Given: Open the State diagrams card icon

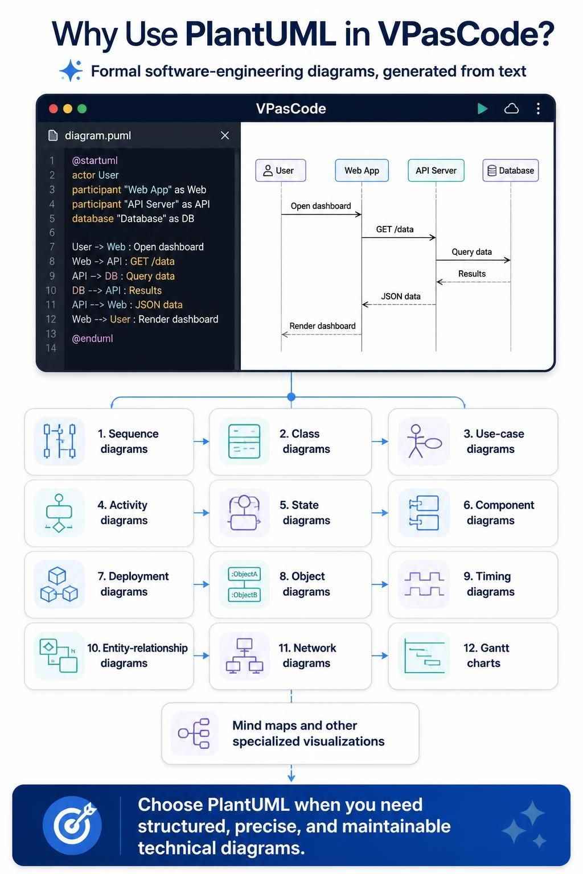Looking at the screenshot, I should [244, 513].
